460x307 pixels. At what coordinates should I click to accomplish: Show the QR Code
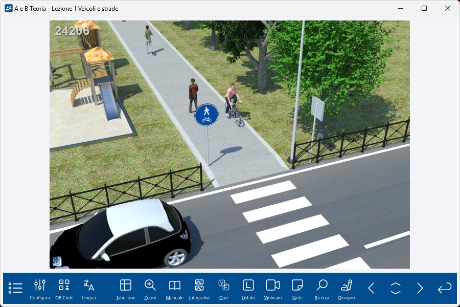click(64, 289)
